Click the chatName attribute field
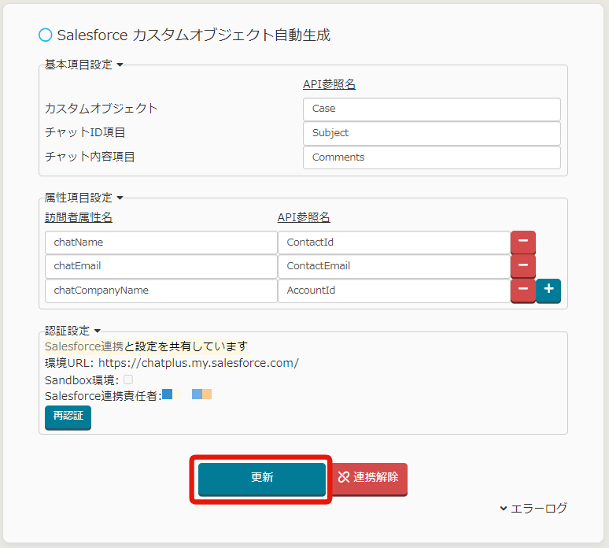This screenshot has height=548, width=609. (x=161, y=243)
